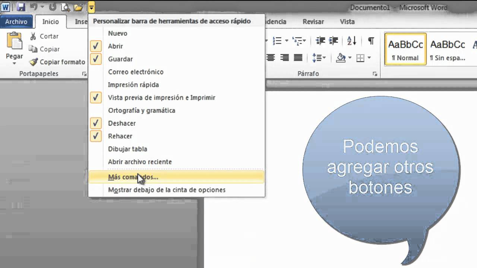Screen dimensions: 477x268
Task: Click the A-Z sort icon
Action: click(352, 41)
